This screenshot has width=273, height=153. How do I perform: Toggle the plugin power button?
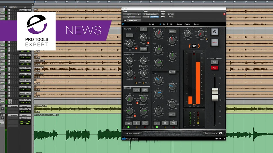[123, 24]
